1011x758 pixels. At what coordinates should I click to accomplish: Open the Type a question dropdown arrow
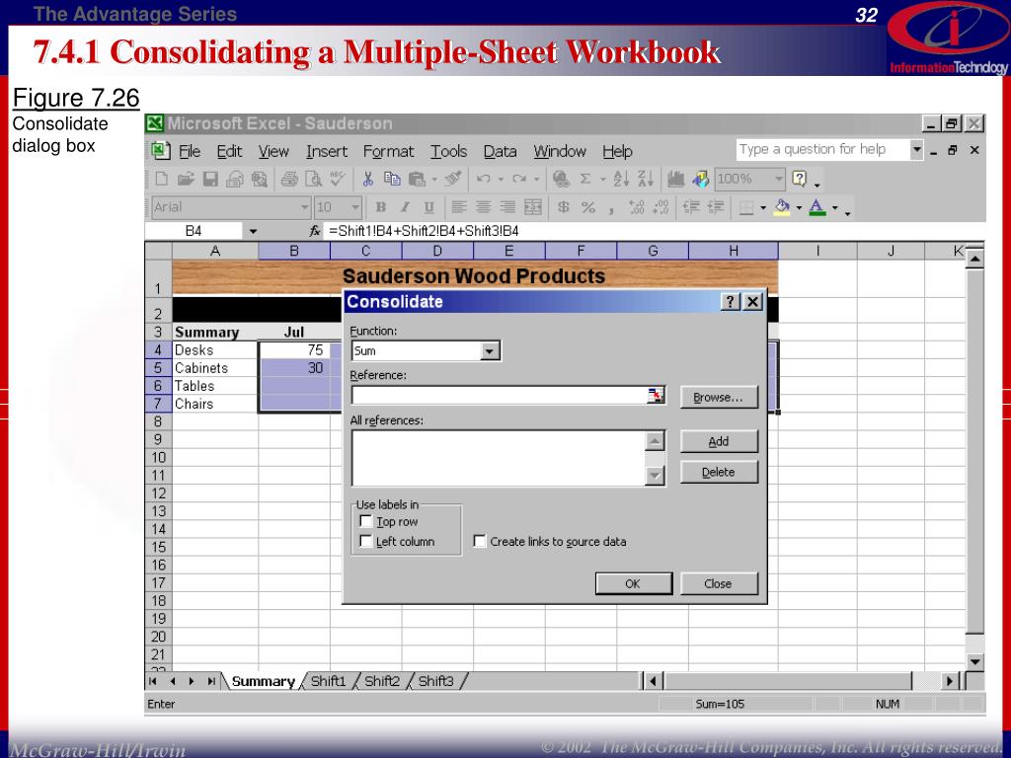click(x=916, y=150)
